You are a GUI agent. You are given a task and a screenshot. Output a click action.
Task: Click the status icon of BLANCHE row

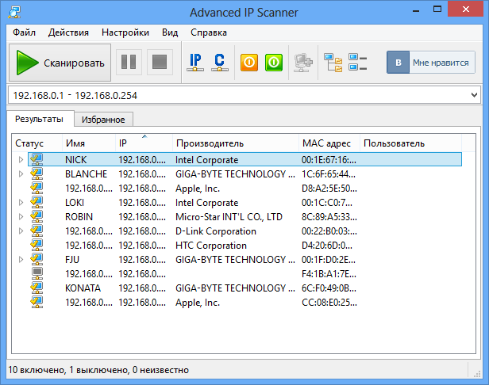(37, 173)
